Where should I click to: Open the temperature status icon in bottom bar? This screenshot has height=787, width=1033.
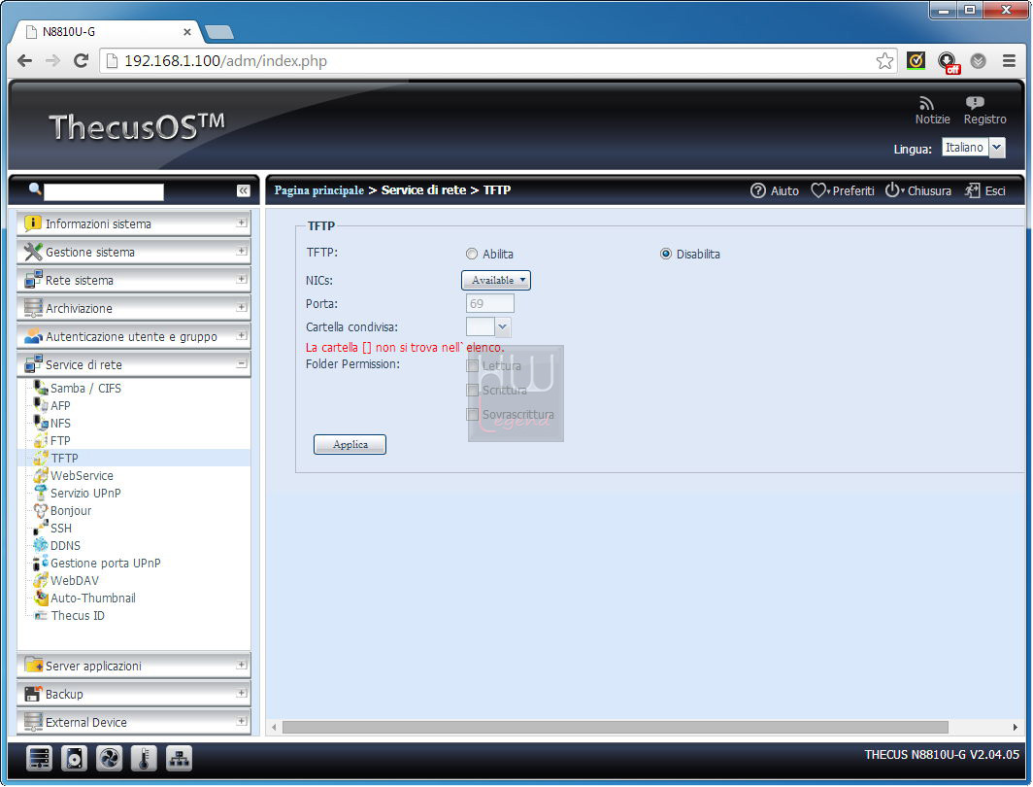pos(144,759)
